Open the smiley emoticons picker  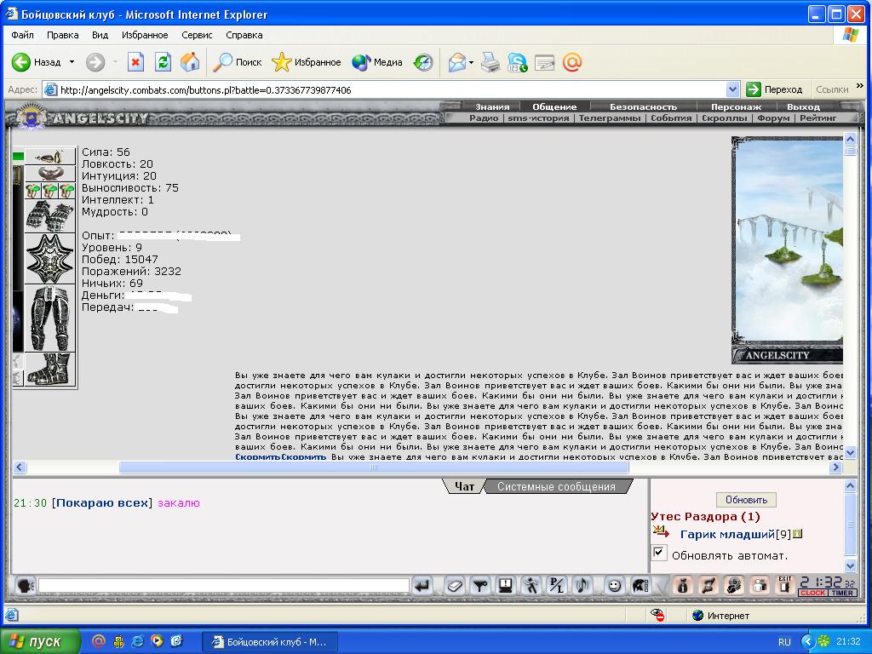pyautogui.click(x=614, y=585)
